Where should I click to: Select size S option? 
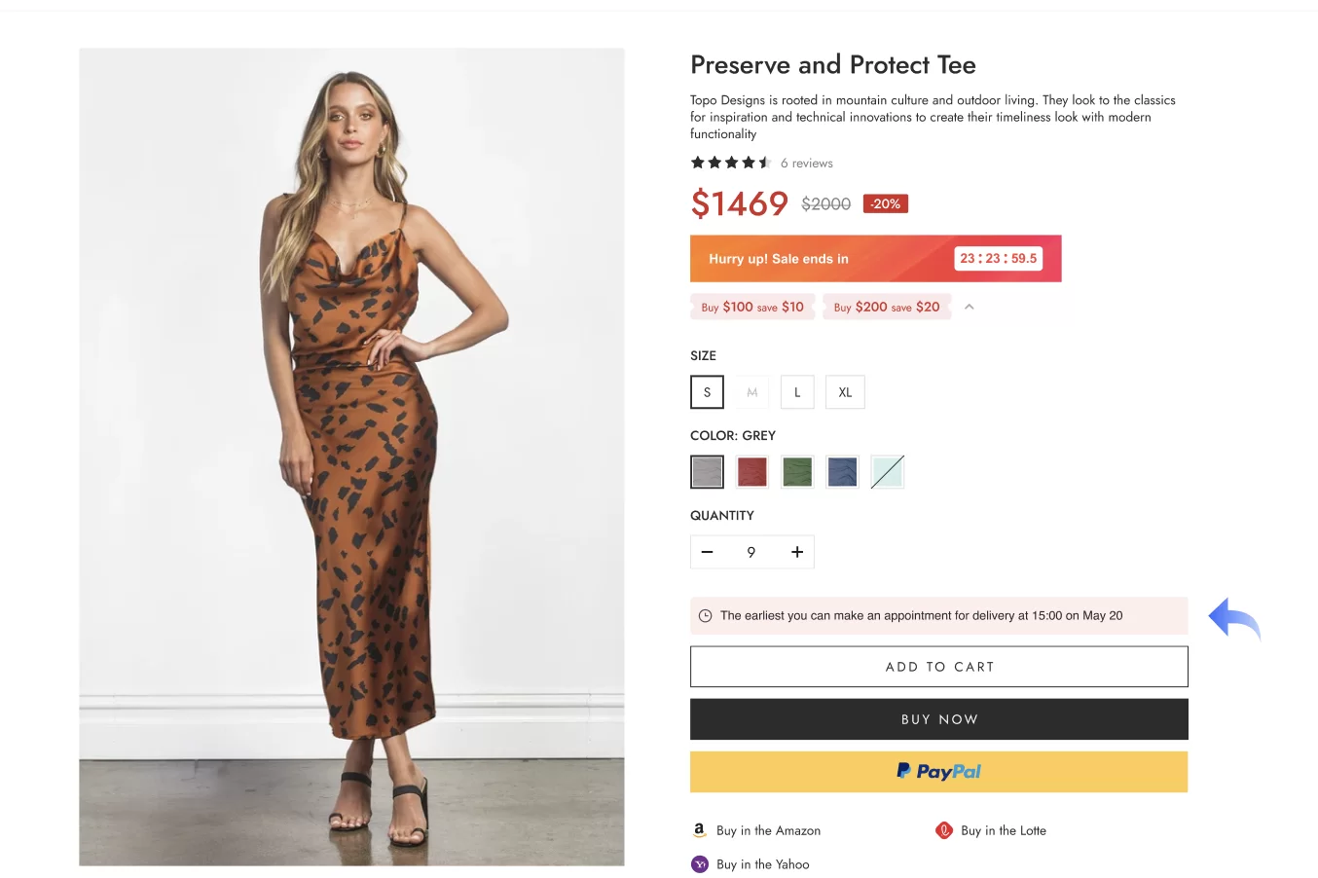(707, 392)
